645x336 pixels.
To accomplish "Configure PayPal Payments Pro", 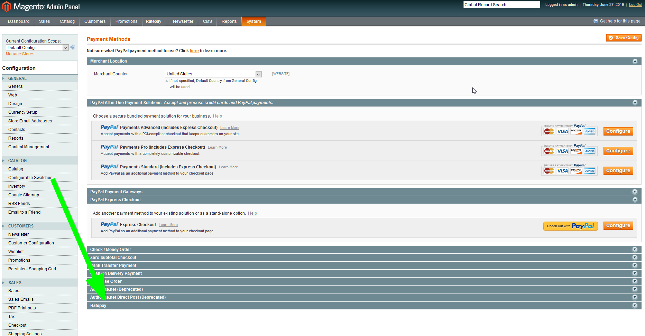I will 618,151.
